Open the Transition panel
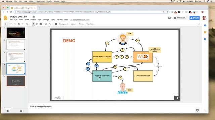 click(x=90, y=24)
